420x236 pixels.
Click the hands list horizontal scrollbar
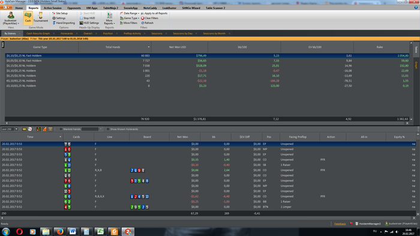pos(208,218)
